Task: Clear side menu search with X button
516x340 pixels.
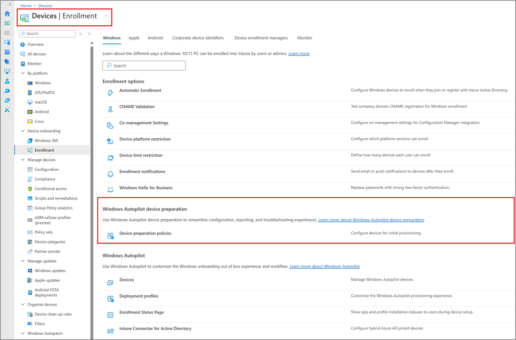Action: 80,34
